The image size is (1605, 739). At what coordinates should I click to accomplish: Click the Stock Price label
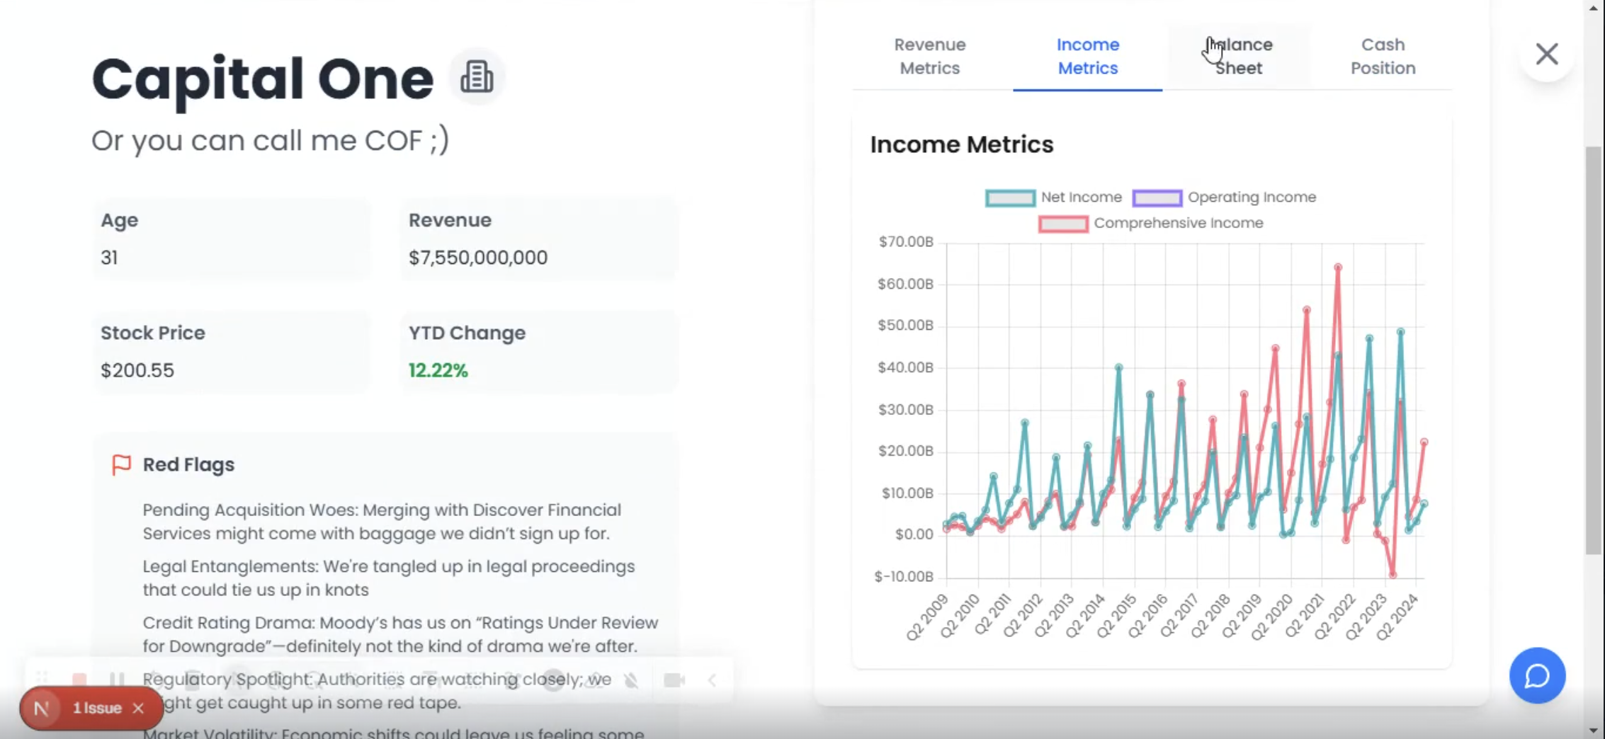(152, 333)
